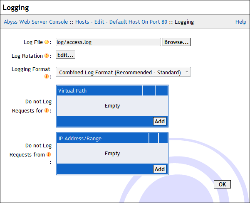Click the Logging Format label
This screenshot has width=250, height=203.
(31, 69)
